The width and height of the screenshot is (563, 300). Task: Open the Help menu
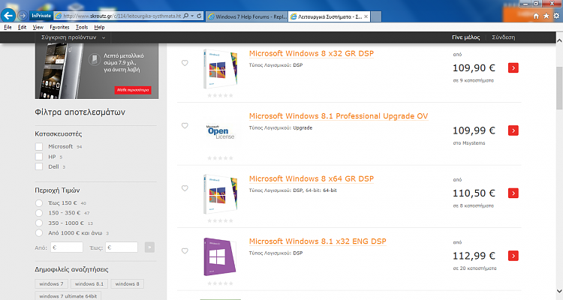pyautogui.click(x=99, y=27)
